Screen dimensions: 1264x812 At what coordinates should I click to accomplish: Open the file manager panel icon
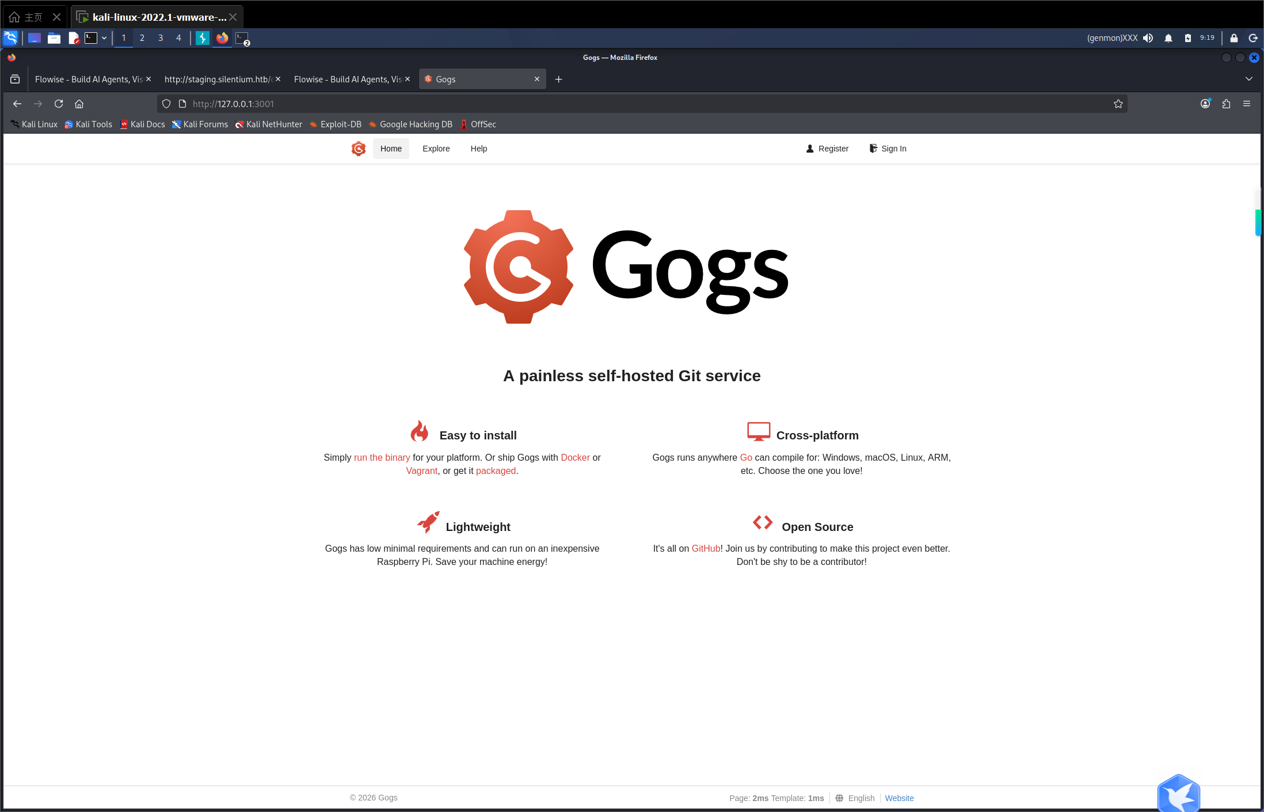tap(54, 38)
